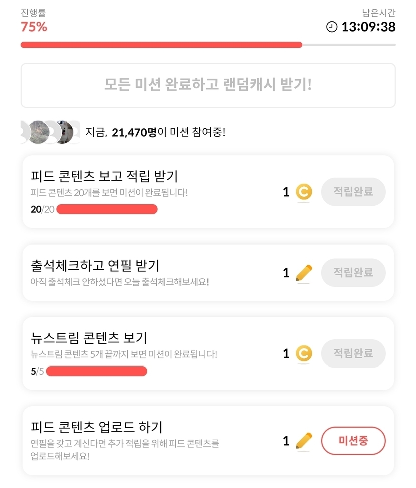Click the 21,470명 participants text

134,133
